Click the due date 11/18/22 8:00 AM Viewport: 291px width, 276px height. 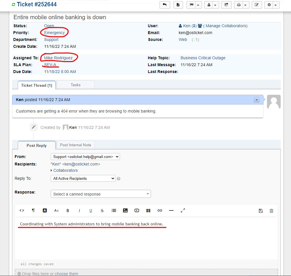click(60, 72)
